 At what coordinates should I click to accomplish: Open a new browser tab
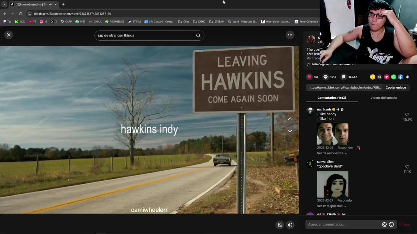coord(63,4)
